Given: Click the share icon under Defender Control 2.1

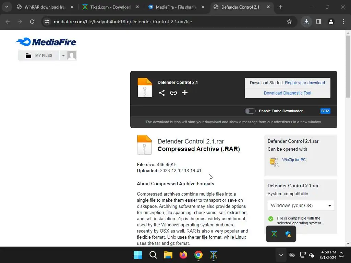Looking at the screenshot, I should (162, 92).
